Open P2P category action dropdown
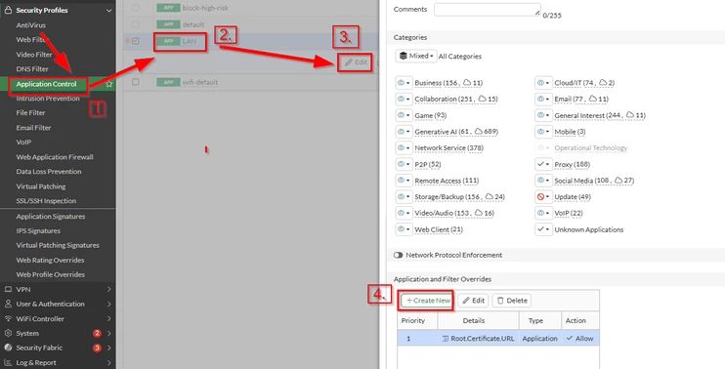Screen dimensions: 725x369 click(404, 164)
